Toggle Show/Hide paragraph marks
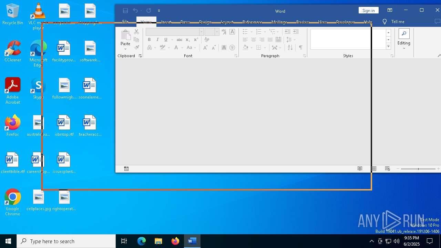 click(301, 48)
